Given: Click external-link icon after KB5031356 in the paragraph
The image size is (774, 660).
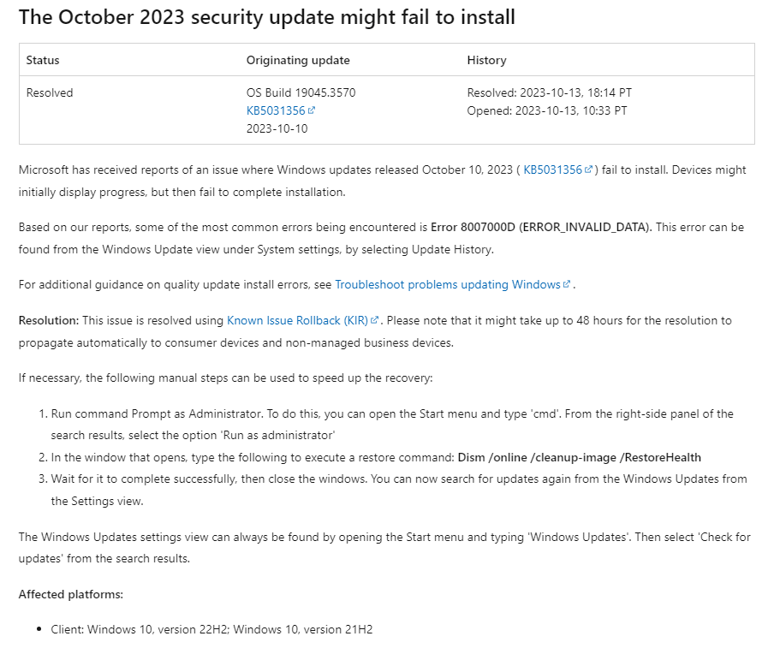Looking at the screenshot, I should coord(588,170).
